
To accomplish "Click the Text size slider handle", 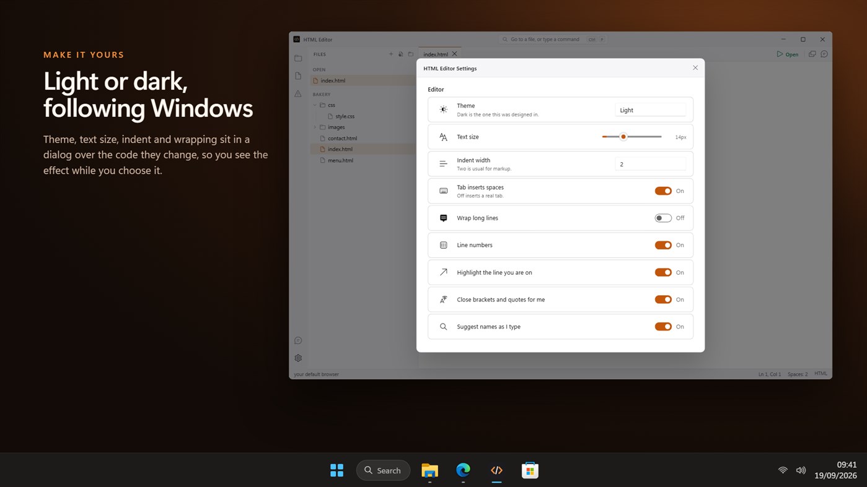I will click(623, 137).
